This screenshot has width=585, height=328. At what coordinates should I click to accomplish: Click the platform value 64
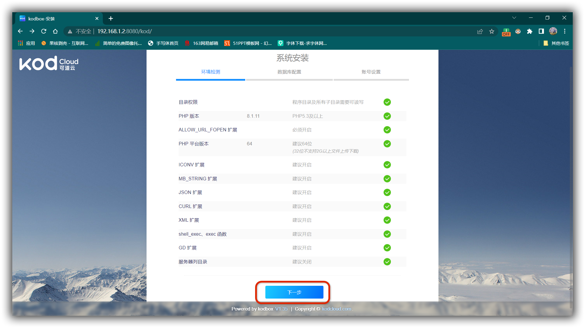(249, 144)
